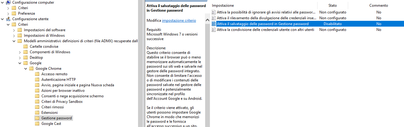The height and width of the screenshot is (127, 404).
Task: Open the Gestione password folder icon
Action: coord(37,118)
